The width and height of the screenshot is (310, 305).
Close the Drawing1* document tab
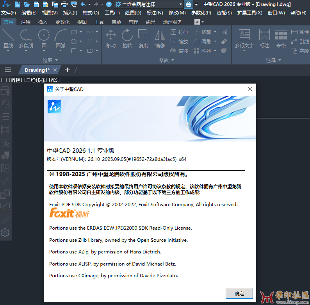pyautogui.click(x=55, y=70)
